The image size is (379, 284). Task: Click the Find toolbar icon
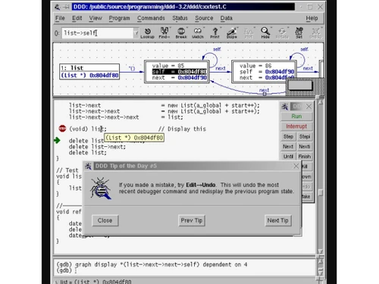164,33
